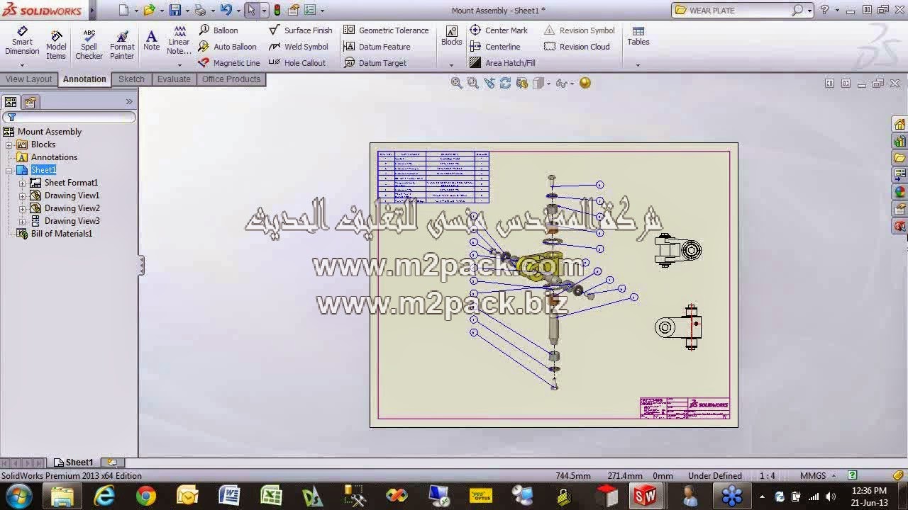Switch to the View Layout tab
The image size is (908, 510).
click(28, 79)
